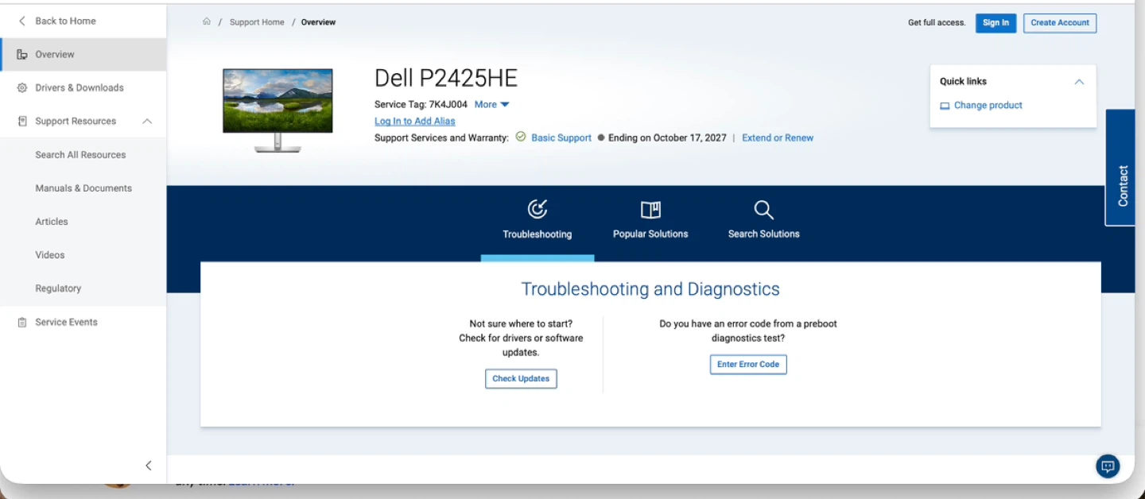The image size is (1145, 499).
Task: Select Manuals & Documents
Action: click(83, 188)
